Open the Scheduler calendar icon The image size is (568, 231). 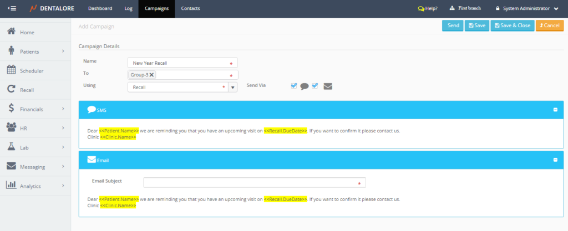point(11,70)
